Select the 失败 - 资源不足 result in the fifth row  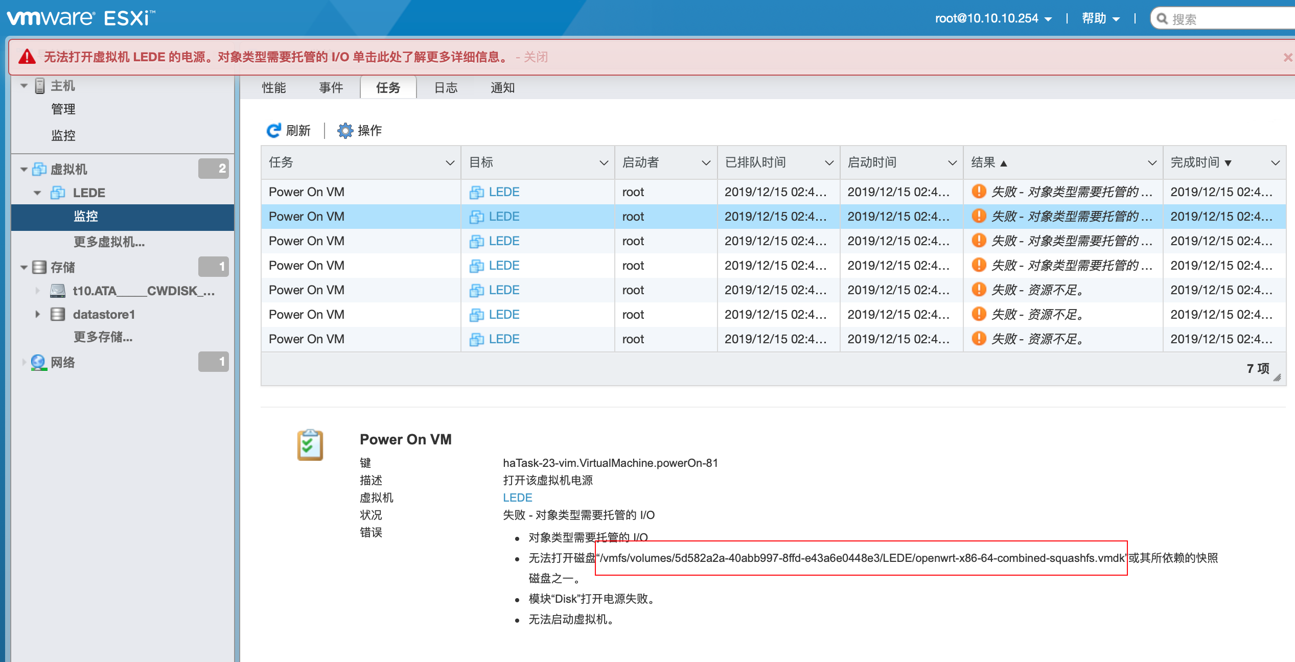click(x=1037, y=290)
